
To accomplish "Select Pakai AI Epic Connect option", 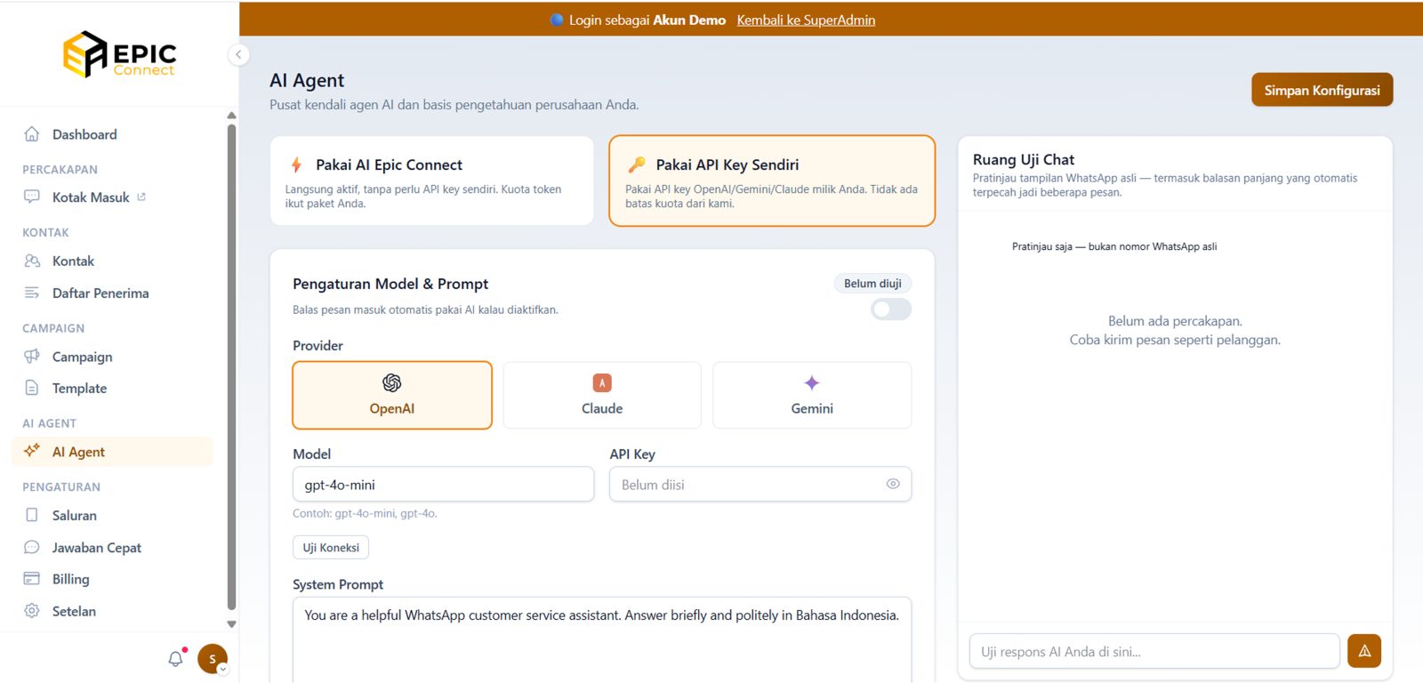I will click(432, 181).
